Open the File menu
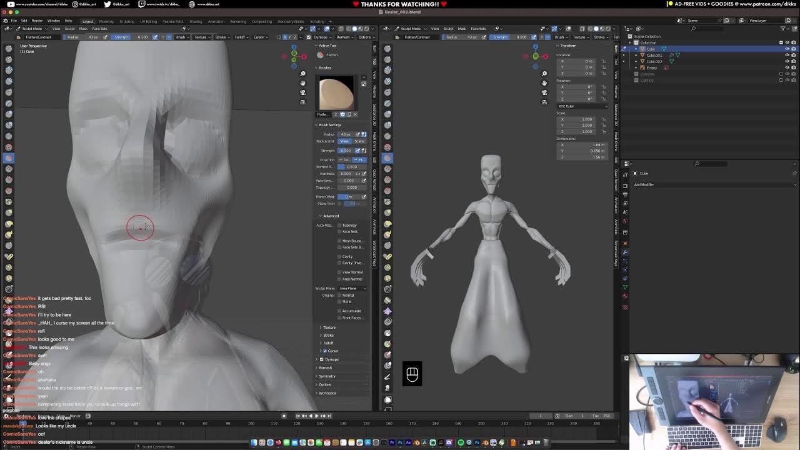The width and height of the screenshot is (800, 450). [x=14, y=21]
